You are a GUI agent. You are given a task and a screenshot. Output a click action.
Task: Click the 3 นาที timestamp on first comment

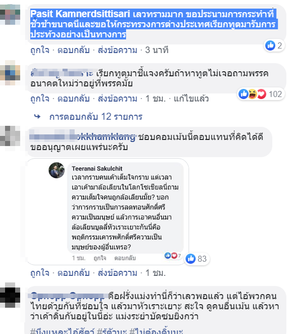point(157,50)
